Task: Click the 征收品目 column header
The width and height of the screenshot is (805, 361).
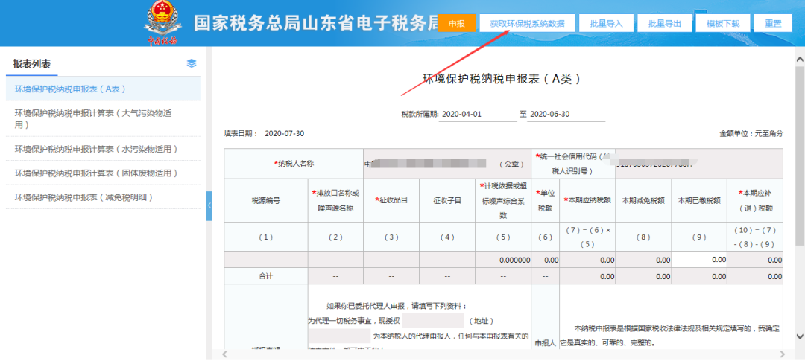Action: click(391, 200)
